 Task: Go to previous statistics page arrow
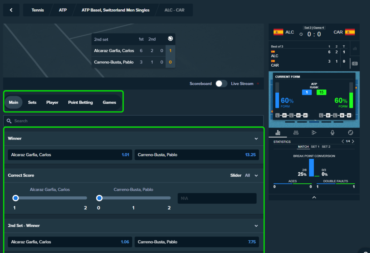(x=343, y=141)
